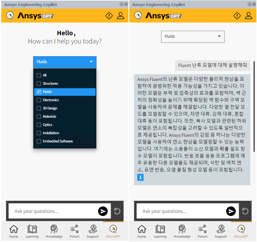Reset the conversation in the right panel

pyautogui.click(x=245, y=211)
